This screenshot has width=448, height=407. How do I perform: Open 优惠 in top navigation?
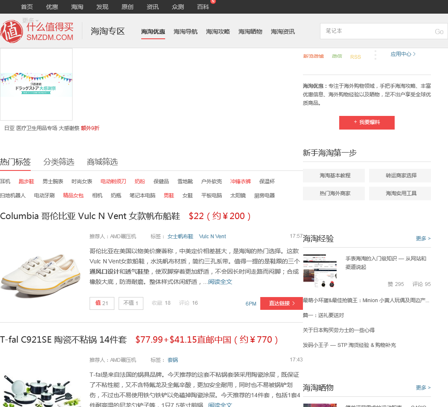(52, 6)
